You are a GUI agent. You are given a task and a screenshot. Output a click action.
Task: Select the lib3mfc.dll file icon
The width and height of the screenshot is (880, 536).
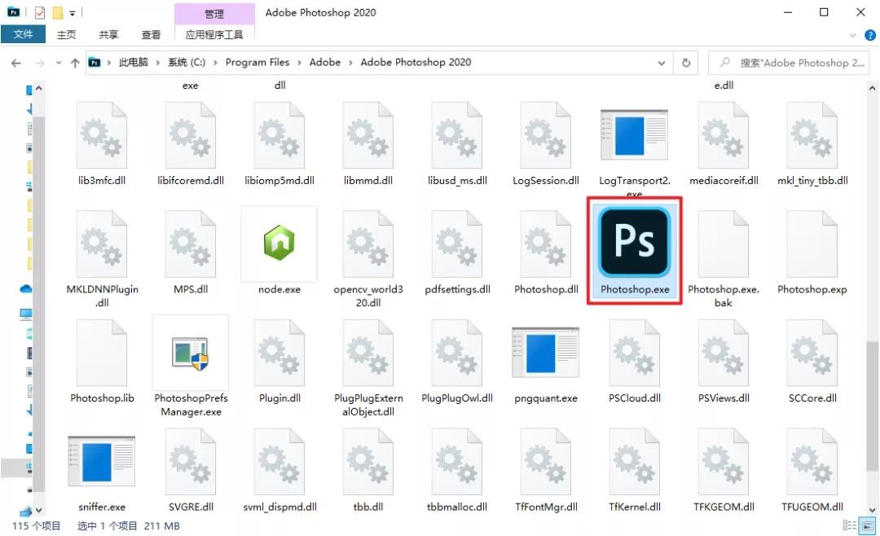(102, 134)
